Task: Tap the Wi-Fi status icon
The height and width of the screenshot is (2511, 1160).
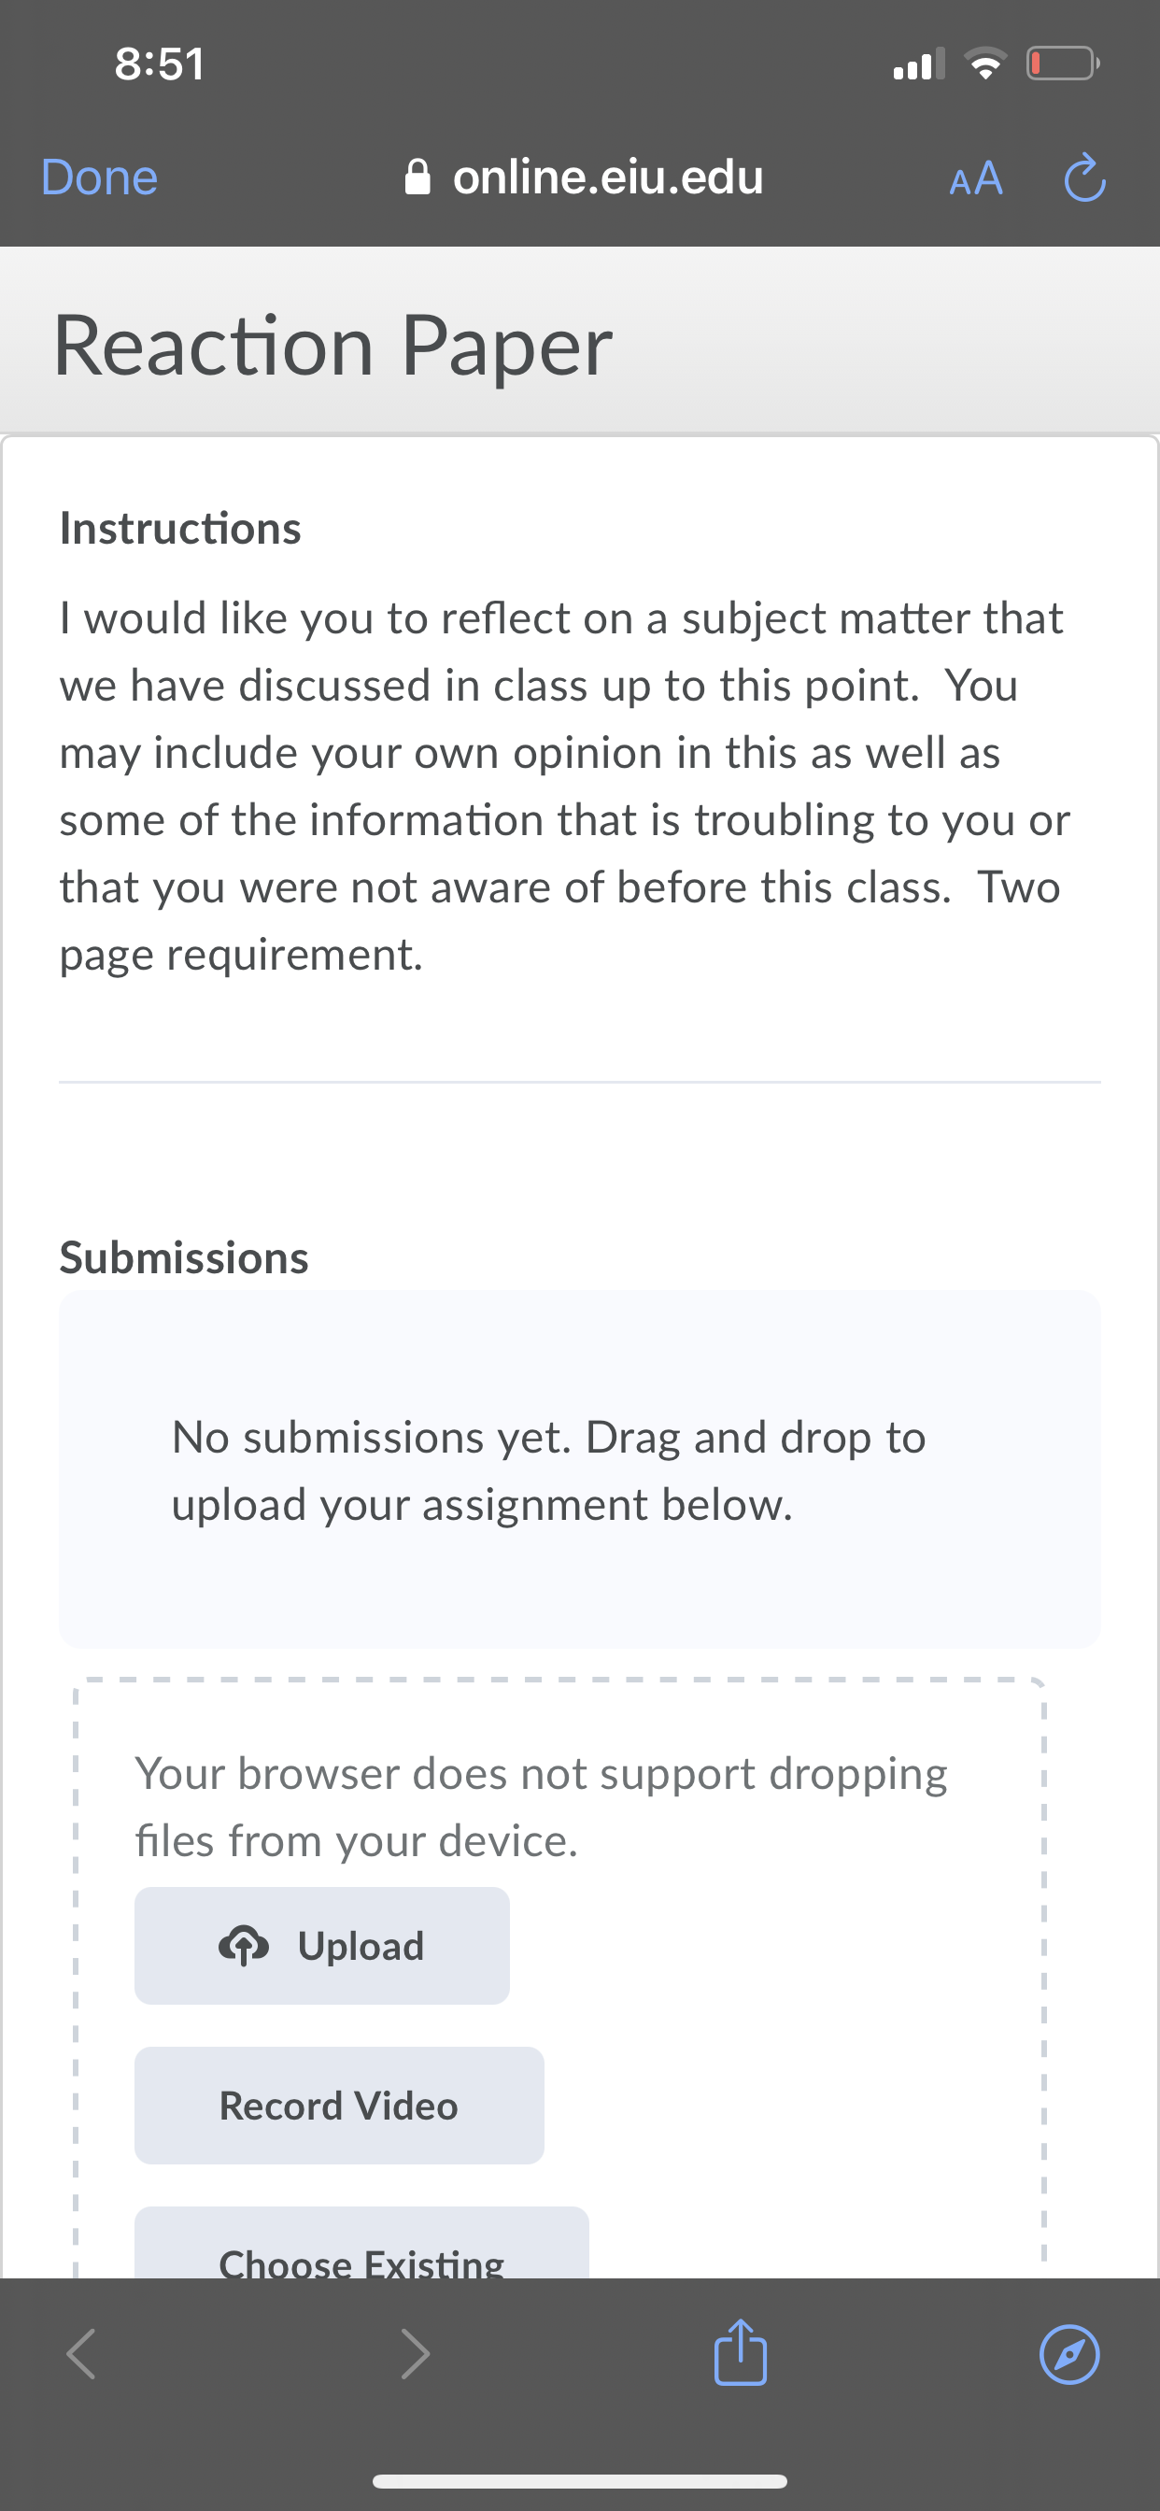Action: click(x=985, y=64)
